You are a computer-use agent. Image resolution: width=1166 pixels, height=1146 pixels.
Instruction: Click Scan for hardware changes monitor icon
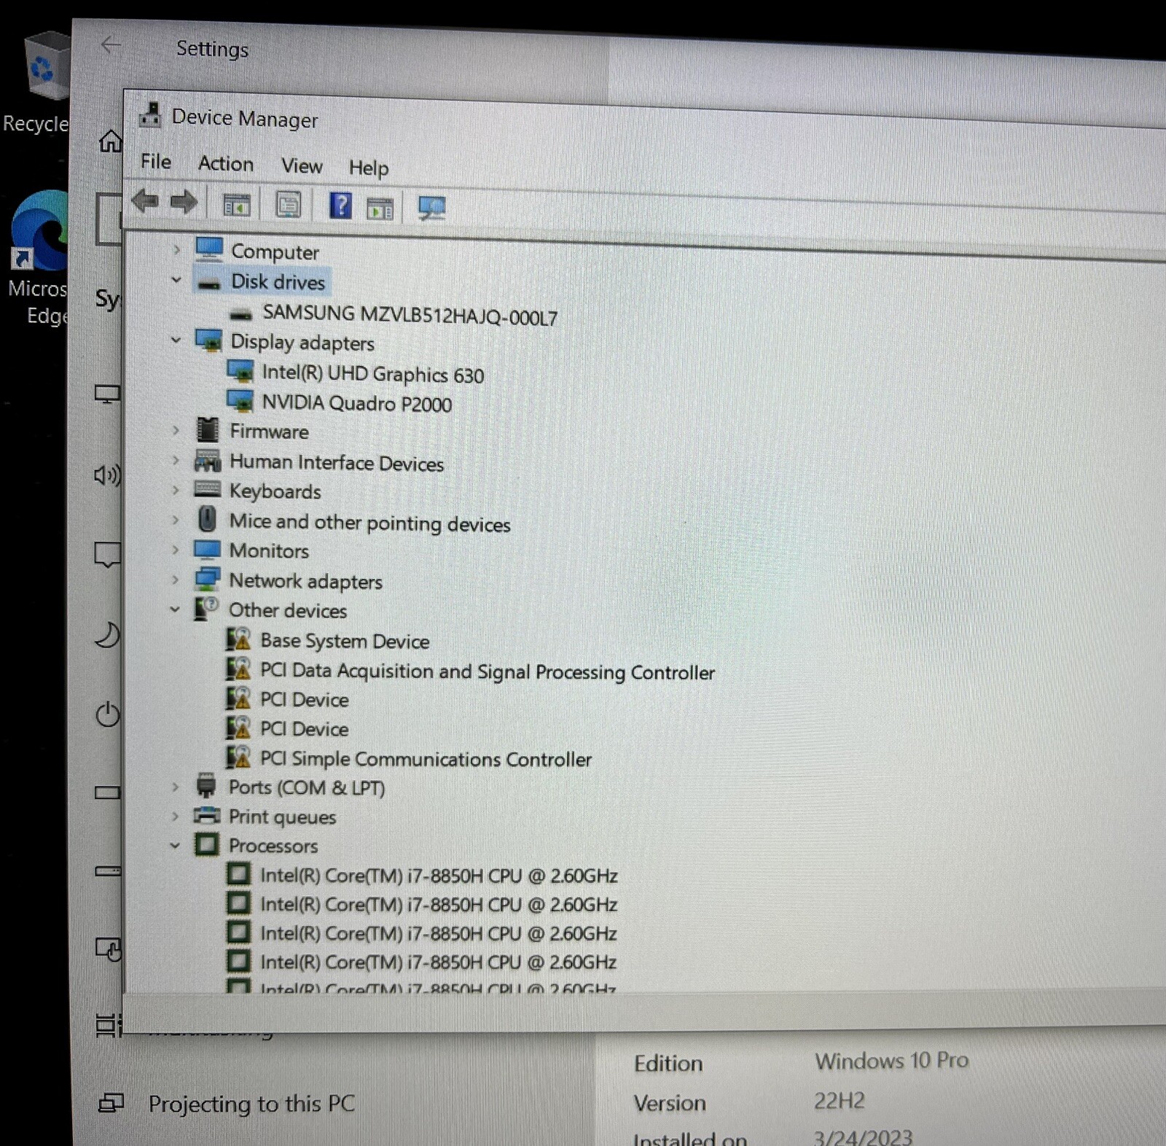pyautogui.click(x=432, y=208)
